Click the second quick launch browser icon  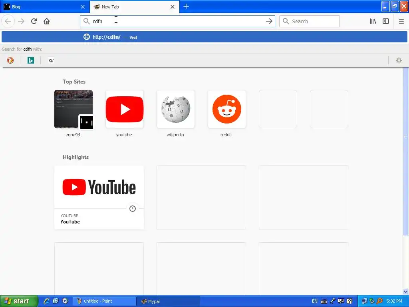56,301
